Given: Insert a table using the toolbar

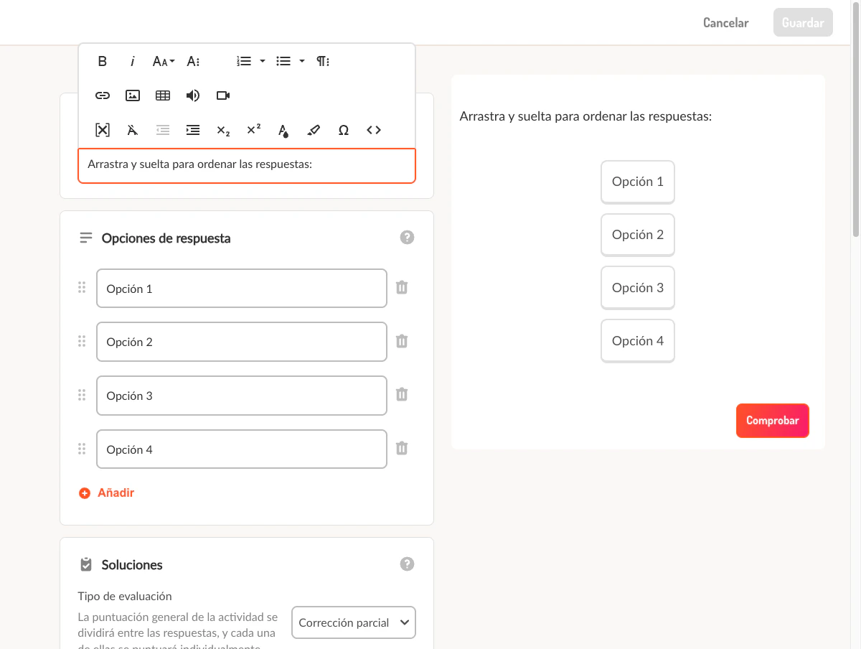Looking at the screenshot, I should [x=162, y=95].
